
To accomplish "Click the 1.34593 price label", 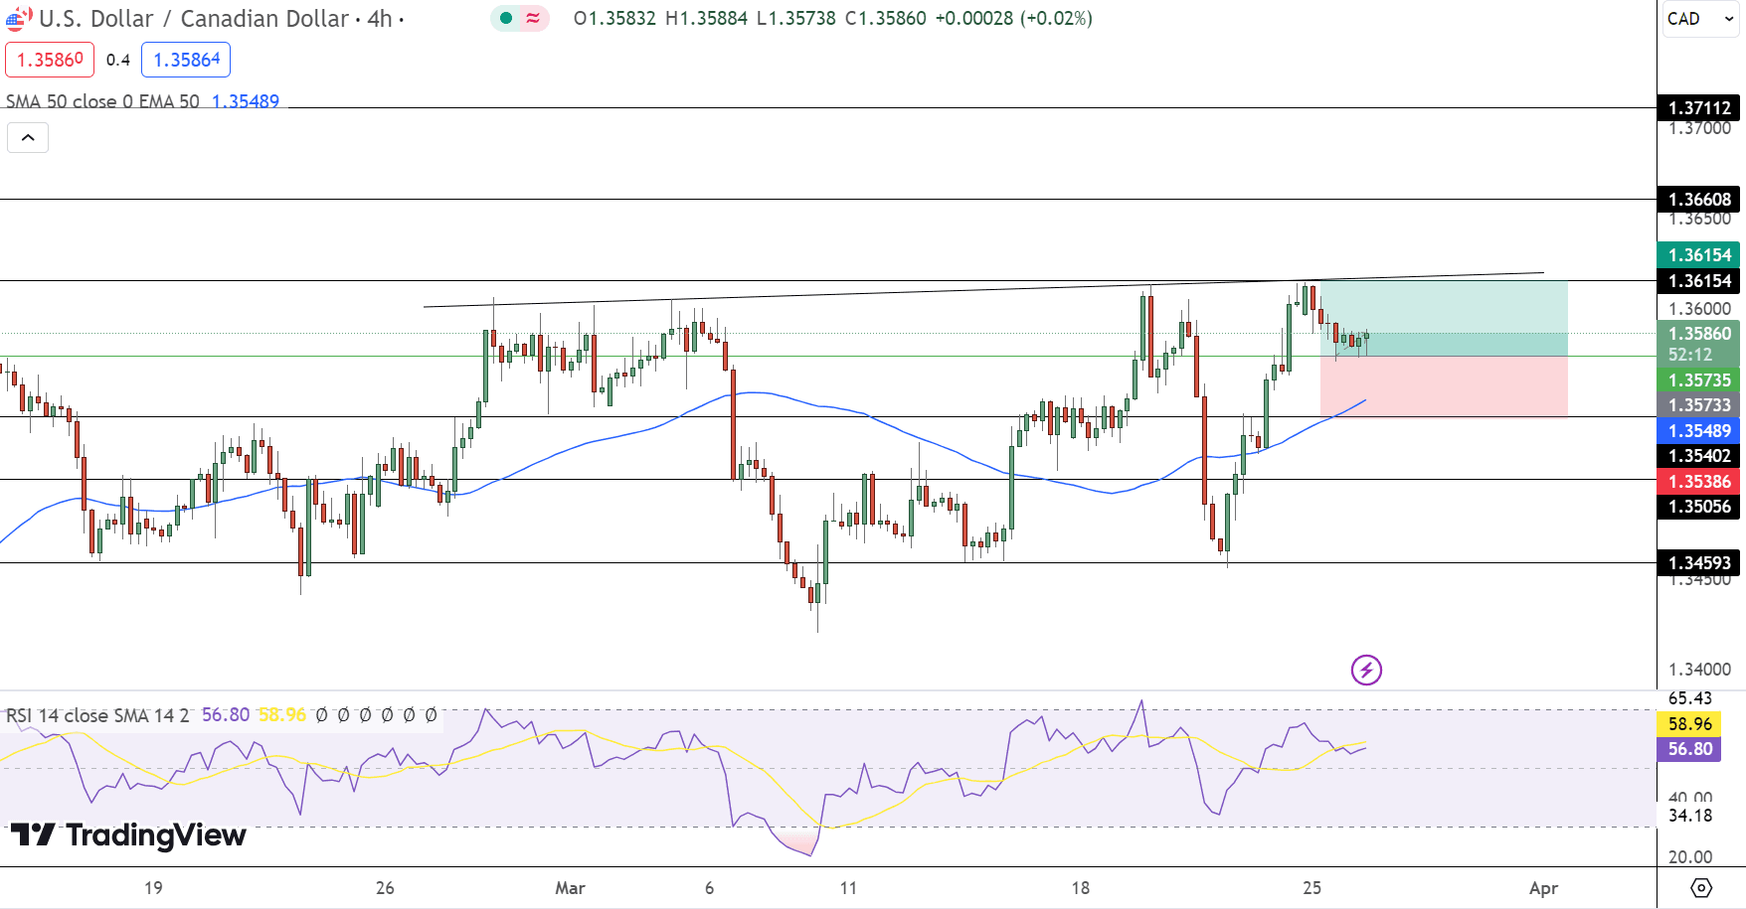I will point(1698,563).
